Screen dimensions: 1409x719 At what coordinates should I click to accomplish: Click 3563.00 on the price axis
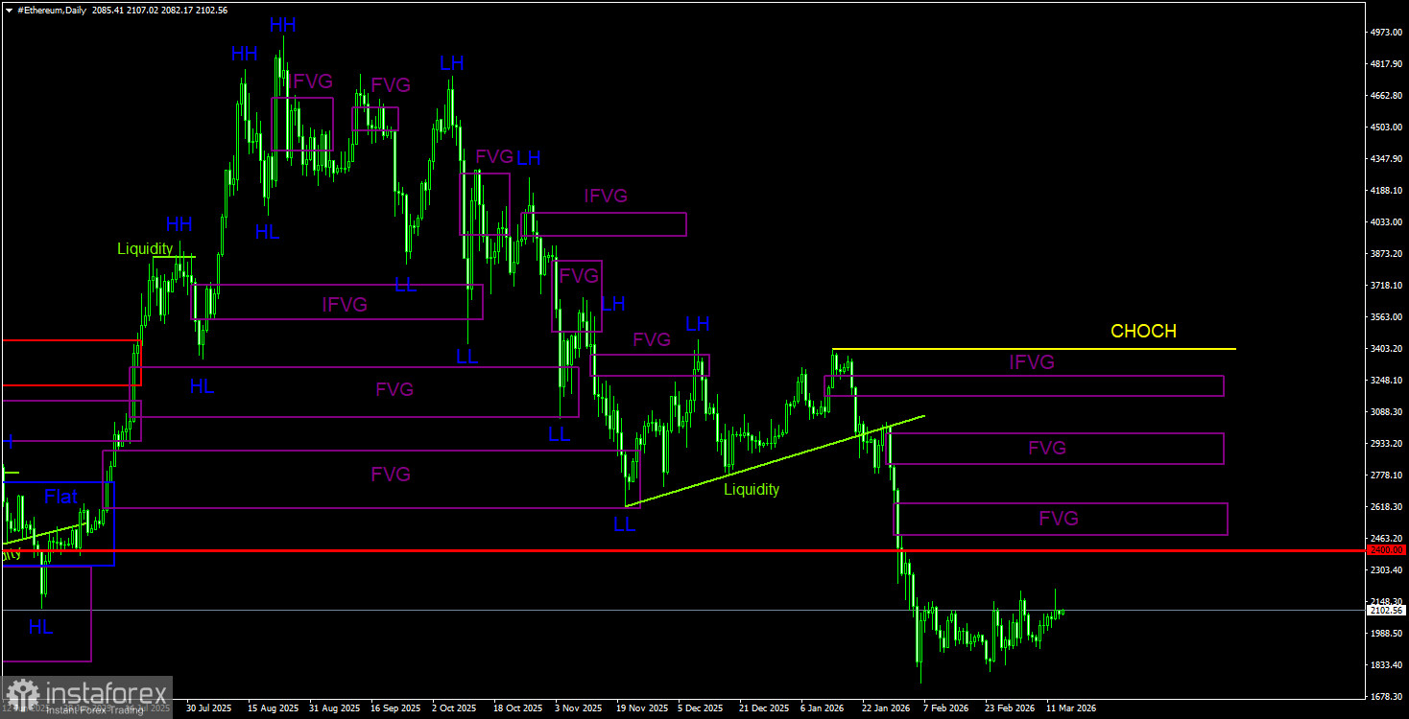click(1386, 317)
